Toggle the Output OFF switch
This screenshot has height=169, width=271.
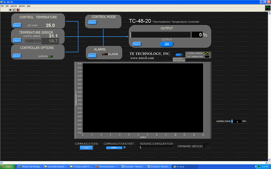[167, 44]
